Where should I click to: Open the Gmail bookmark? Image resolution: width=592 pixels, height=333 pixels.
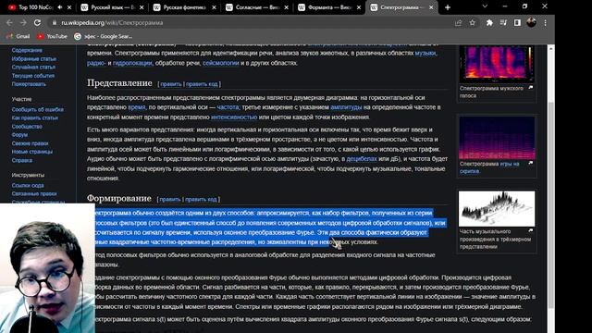18,36
